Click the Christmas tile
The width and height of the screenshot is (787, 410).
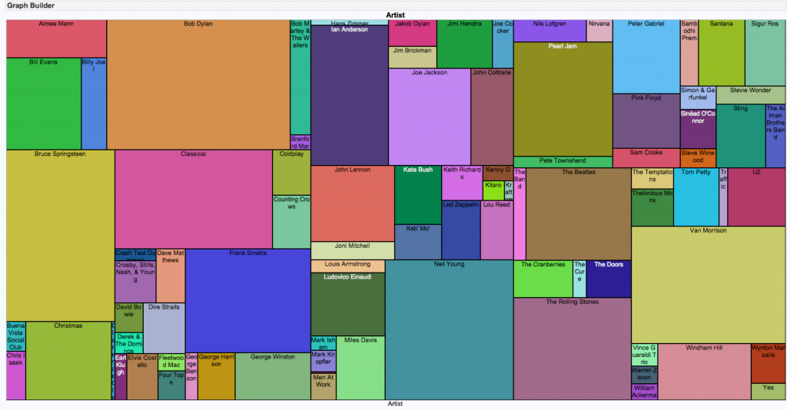pyautogui.click(x=68, y=361)
